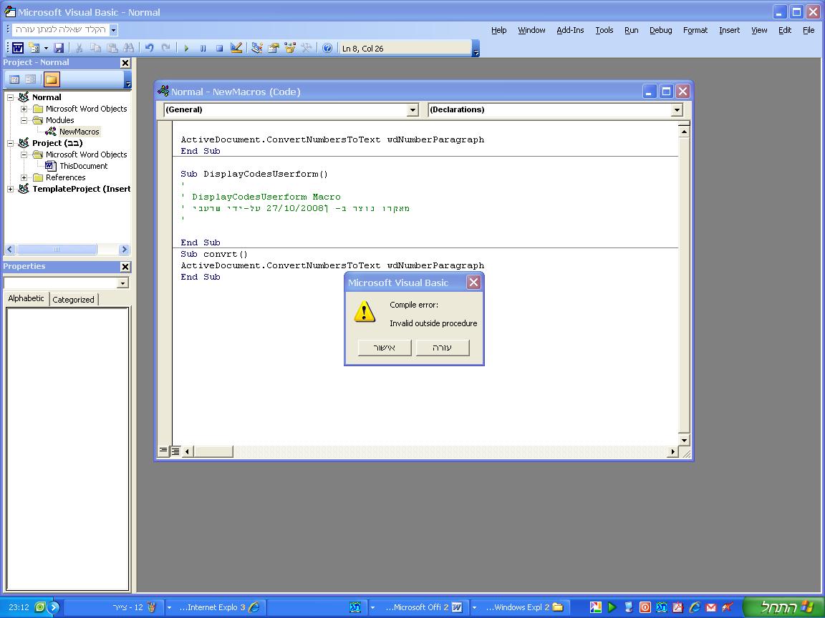Click the blue Help question mark icon
The image size is (825, 618).
pyautogui.click(x=327, y=48)
